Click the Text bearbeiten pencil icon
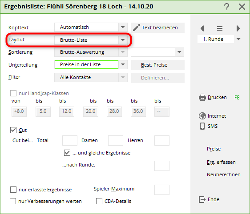The image size is (250, 214). coord(137,28)
